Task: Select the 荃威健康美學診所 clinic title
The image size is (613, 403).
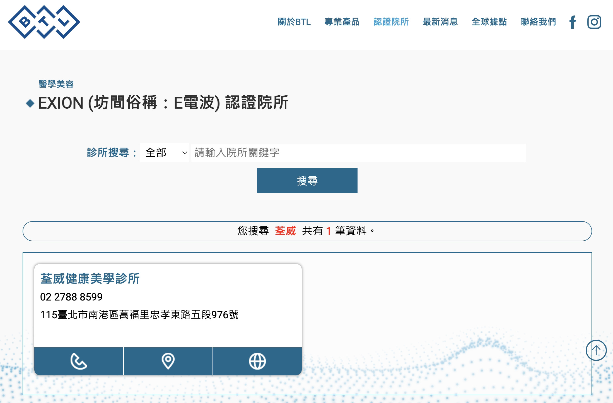Action: click(90, 279)
